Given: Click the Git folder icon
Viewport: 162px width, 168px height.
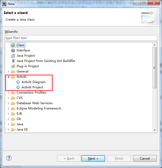Looking at the screenshot, I should [x=13, y=119].
